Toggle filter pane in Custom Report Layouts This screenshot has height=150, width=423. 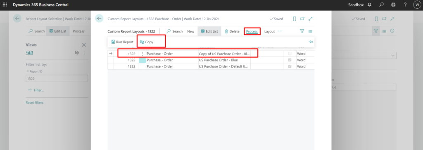coord(302,31)
